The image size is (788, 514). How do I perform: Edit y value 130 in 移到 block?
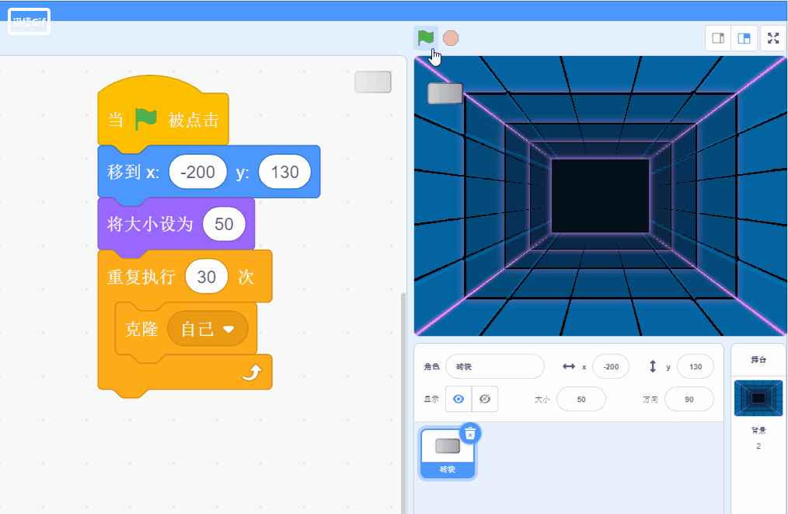coord(284,172)
